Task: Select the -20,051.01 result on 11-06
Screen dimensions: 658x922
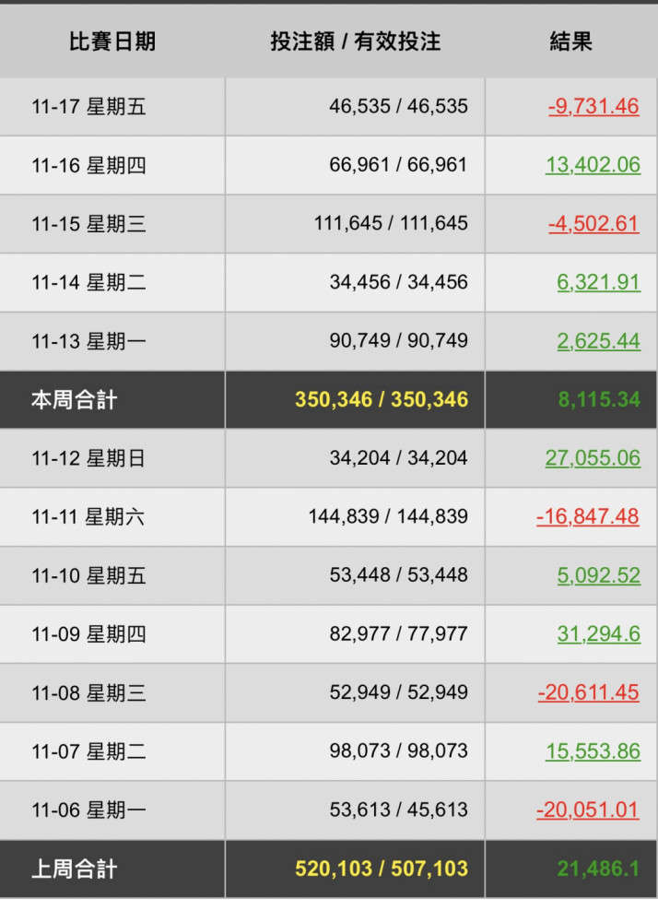Action: click(x=587, y=810)
